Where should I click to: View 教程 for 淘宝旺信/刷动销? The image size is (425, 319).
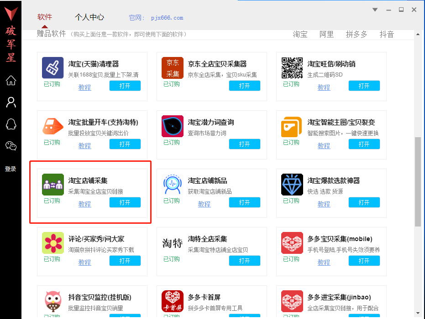click(324, 87)
